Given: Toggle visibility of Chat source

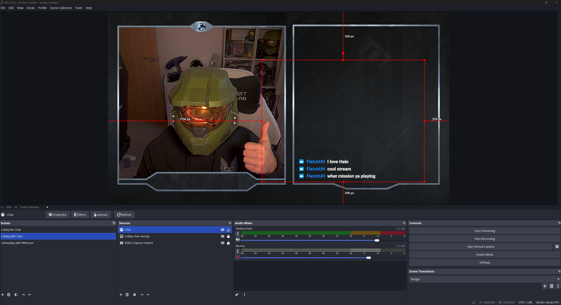Looking at the screenshot, I should point(222,230).
